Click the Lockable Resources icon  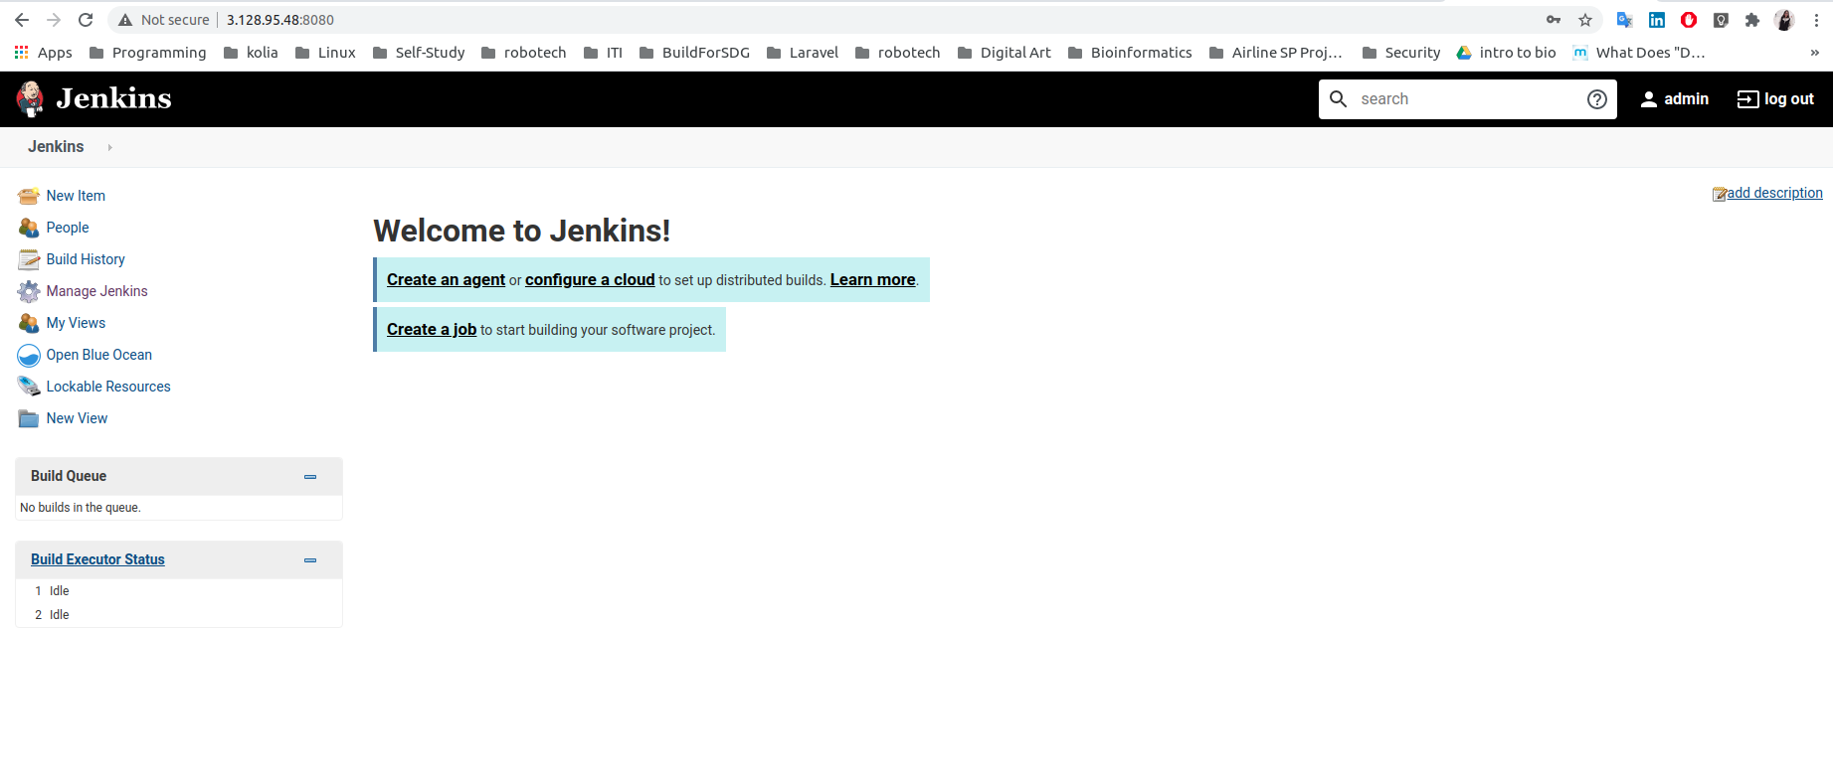click(29, 387)
